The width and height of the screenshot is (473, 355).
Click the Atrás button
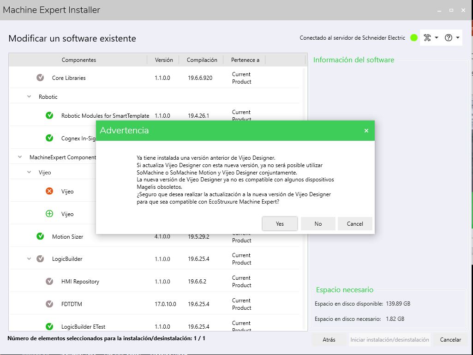point(329,340)
